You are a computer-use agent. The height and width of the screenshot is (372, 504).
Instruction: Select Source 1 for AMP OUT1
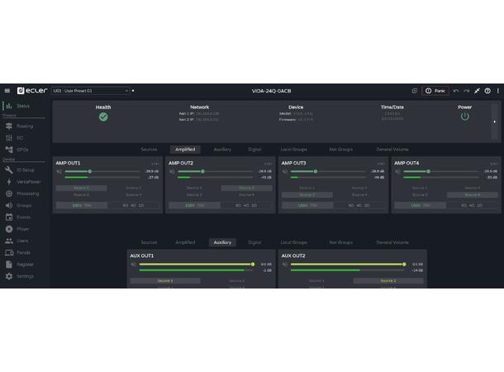pos(82,188)
